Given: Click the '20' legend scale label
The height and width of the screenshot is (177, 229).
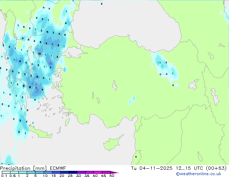Looking at the screenshot, I should 62,176.
